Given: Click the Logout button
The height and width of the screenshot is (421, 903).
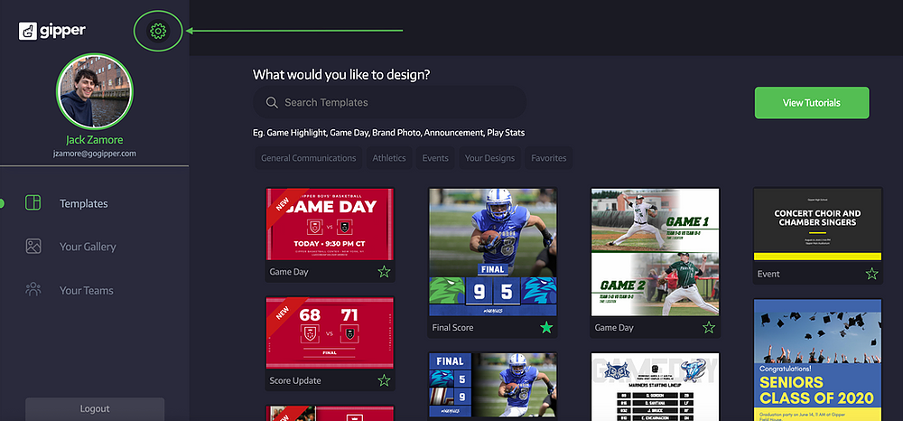Looking at the screenshot, I should point(95,409).
